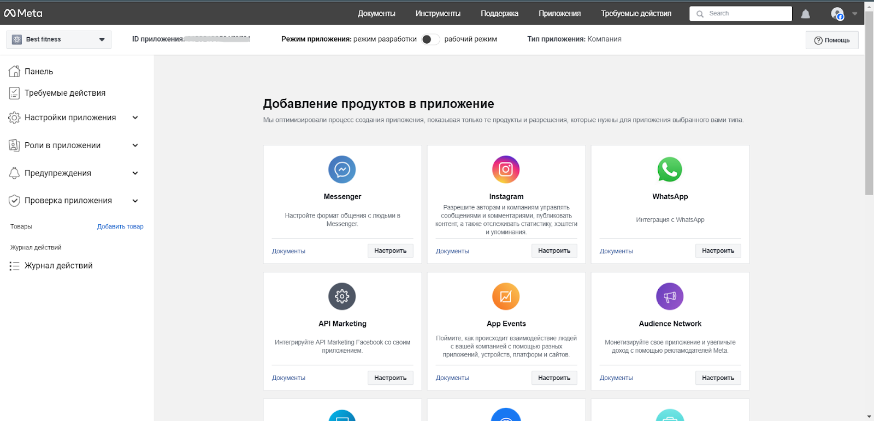874x421 pixels.
Task: Click the Помощь help button
Action: [832, 40]
